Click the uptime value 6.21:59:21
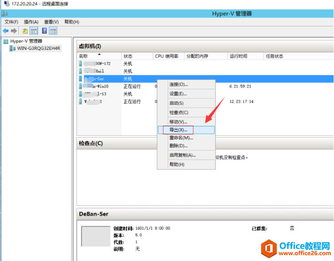The width and height of the screenshot is (334, 261). pyautogui.click(x=240, y=87)
